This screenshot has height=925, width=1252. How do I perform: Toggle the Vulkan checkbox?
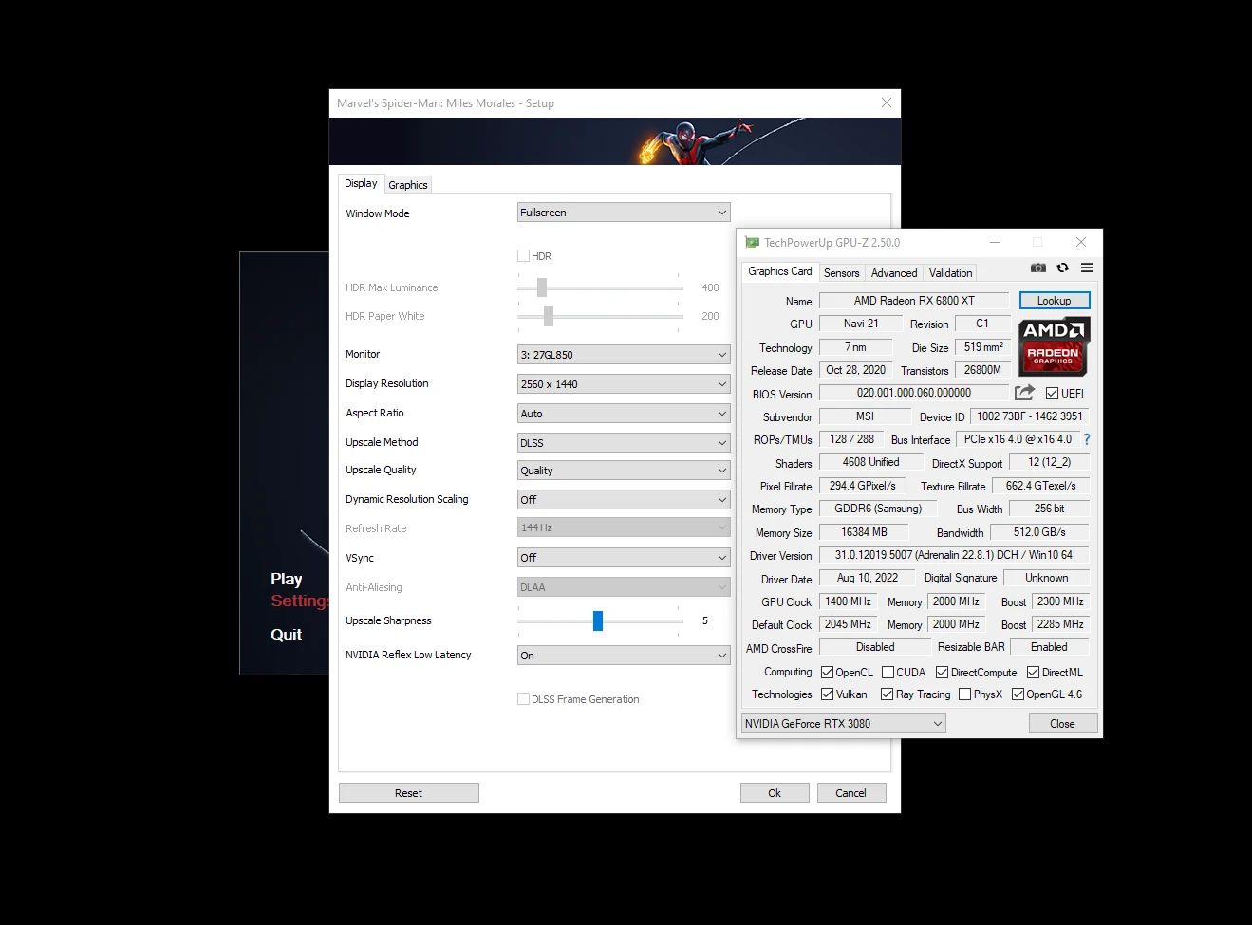[x=828, y=694]
